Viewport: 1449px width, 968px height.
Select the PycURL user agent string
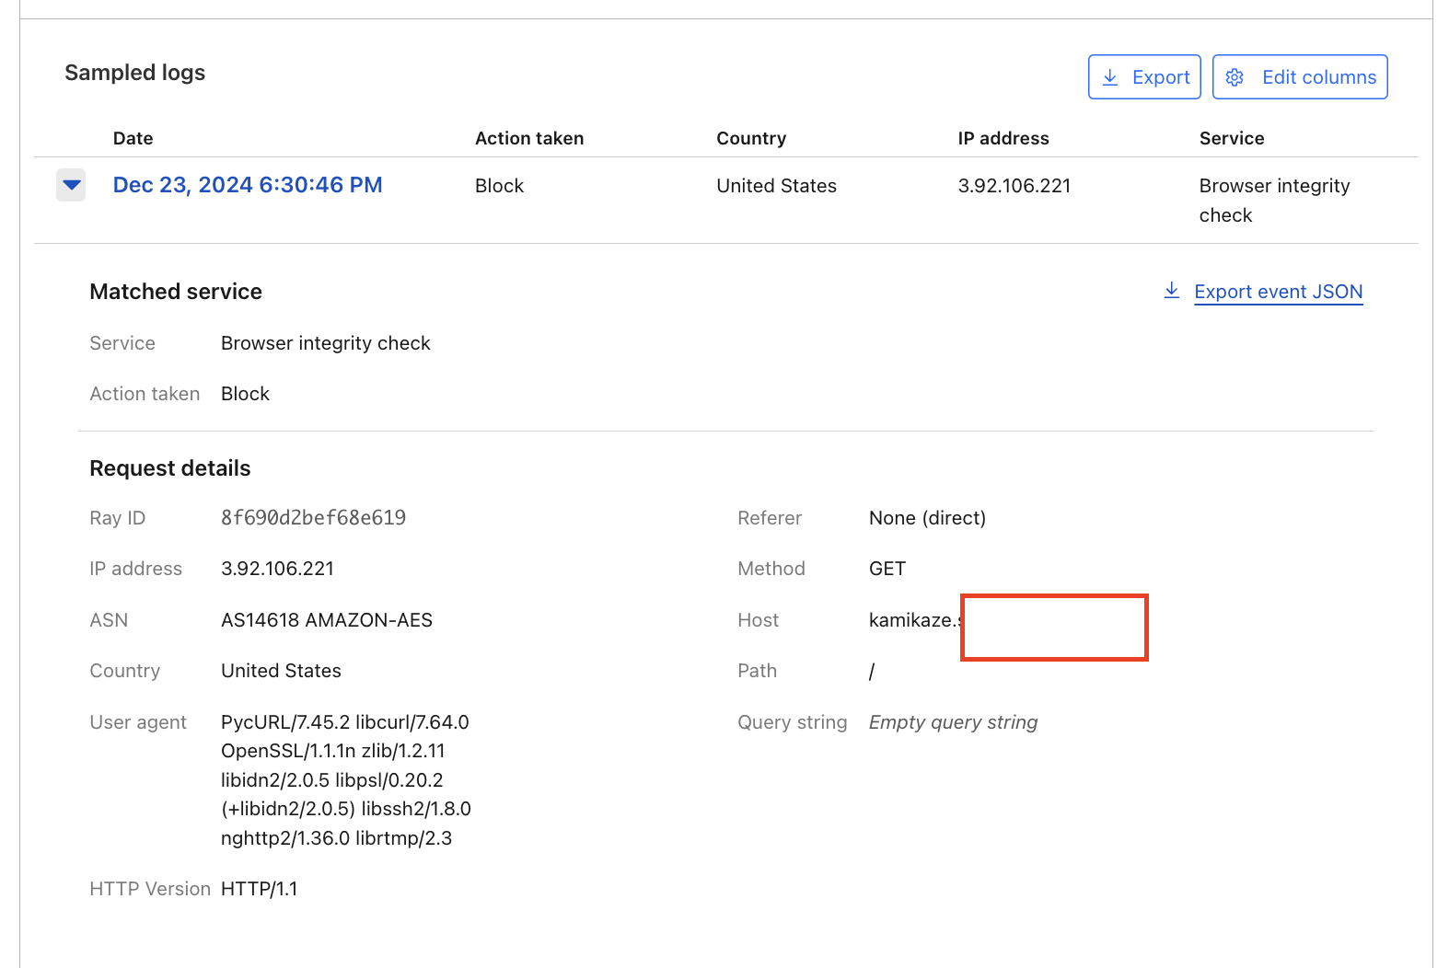[x=346, y=780]
